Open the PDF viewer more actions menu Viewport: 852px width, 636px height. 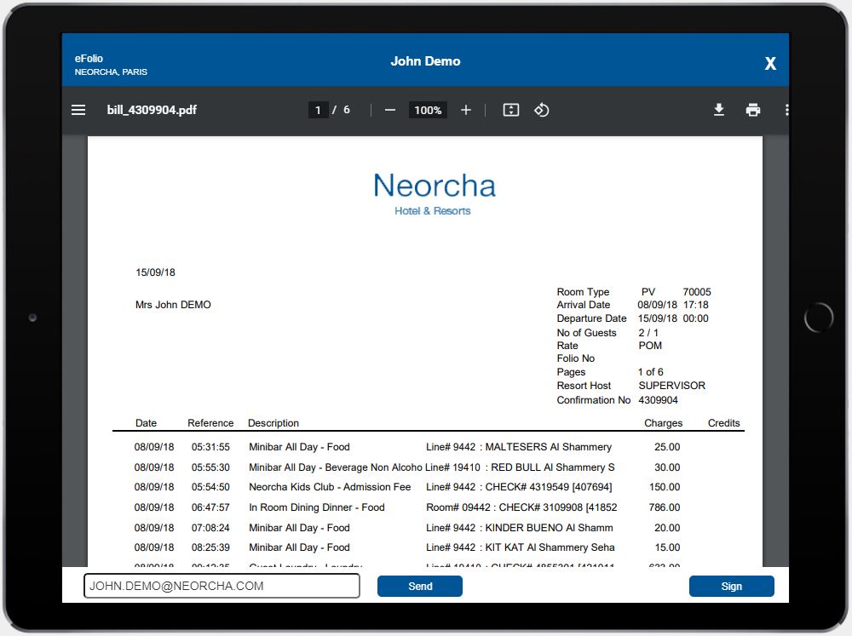tap(786, 110)
